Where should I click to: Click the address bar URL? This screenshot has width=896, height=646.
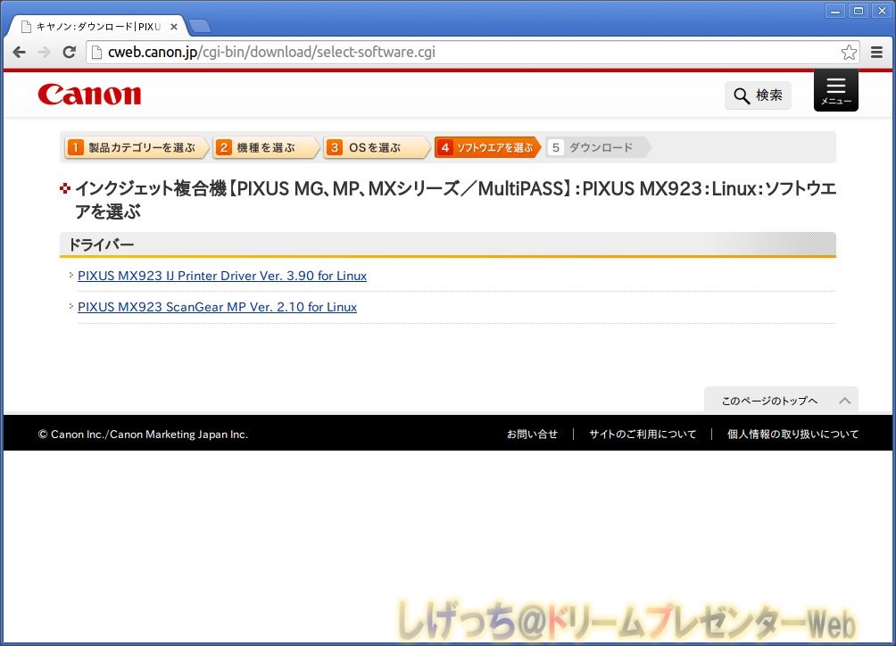(x=271, y=52)
